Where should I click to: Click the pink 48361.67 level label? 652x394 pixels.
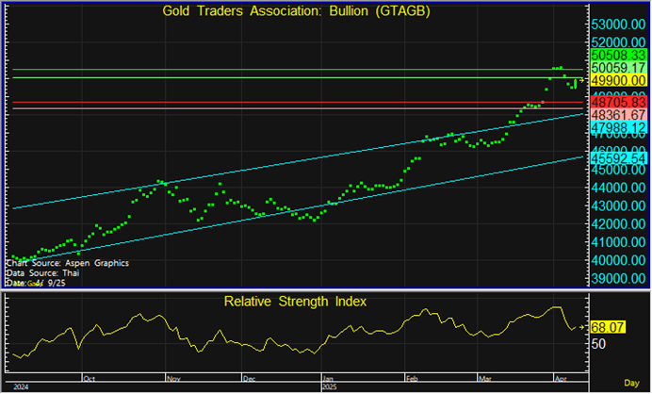click(x=615, y=114)
